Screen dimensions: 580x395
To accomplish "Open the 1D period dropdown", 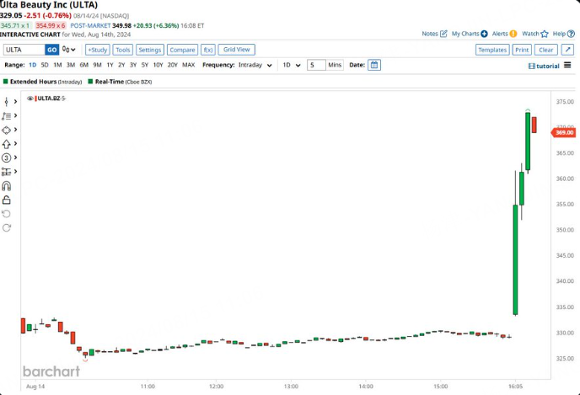I will 292,65.
